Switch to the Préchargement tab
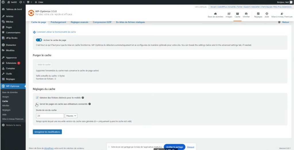This screenshot has height=150, width=294. [x=58, y=22]
